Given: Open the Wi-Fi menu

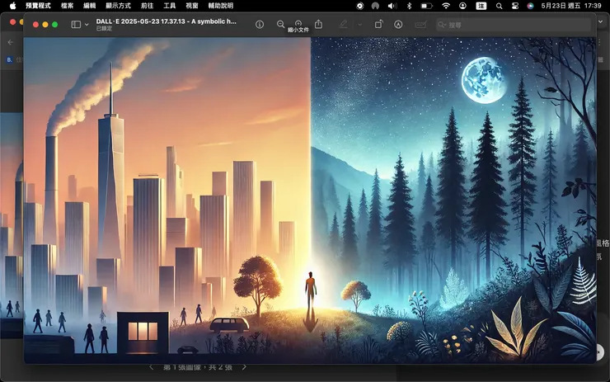Looking at the screenshot, I should pos(446,6).
